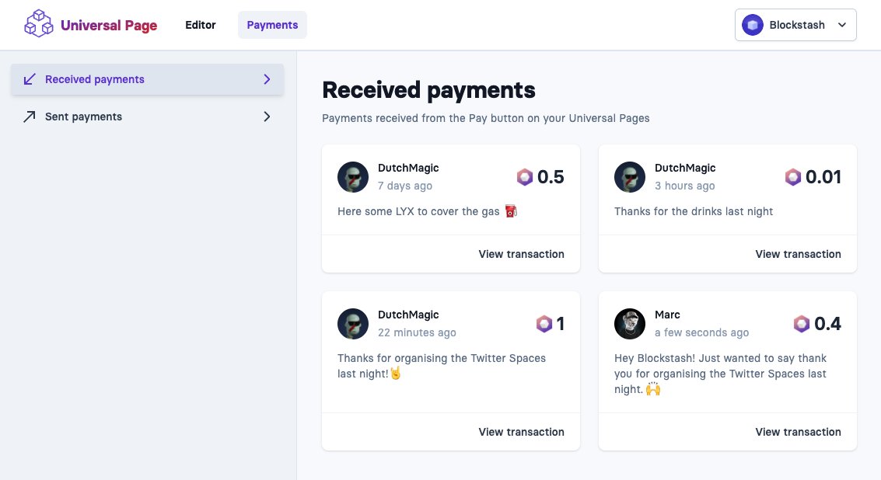This screenshot has height=480, width=881.
Task: Click the sender name Marc
Action: coord(667,315)
